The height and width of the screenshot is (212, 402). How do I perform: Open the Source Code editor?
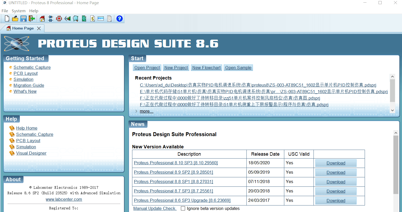[100, 19]
